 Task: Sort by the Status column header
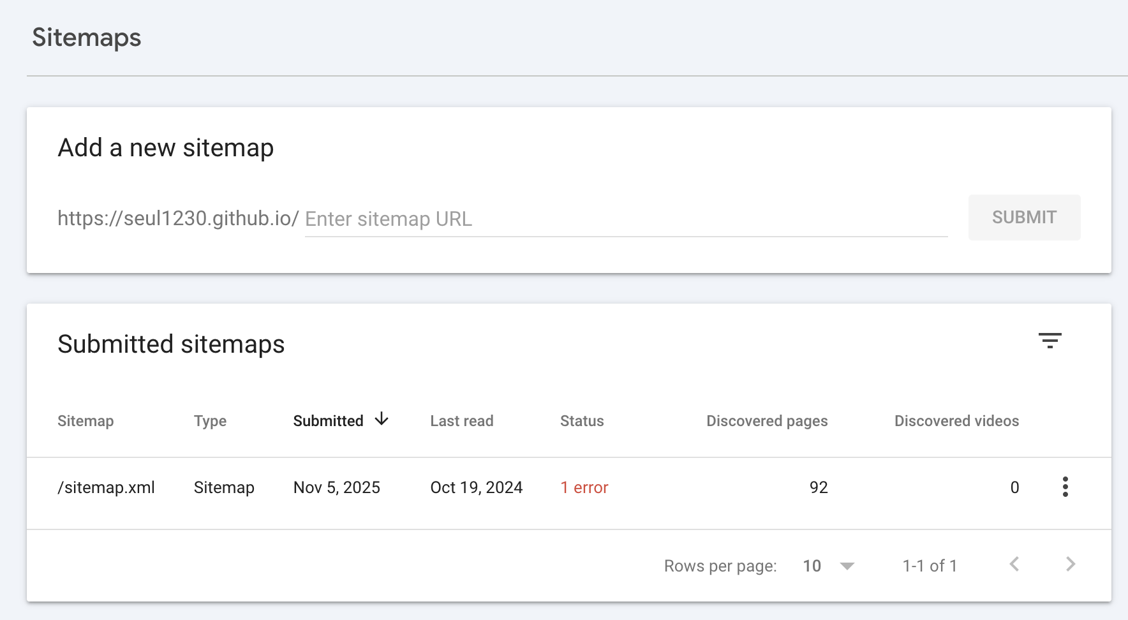tap(582, 421)
